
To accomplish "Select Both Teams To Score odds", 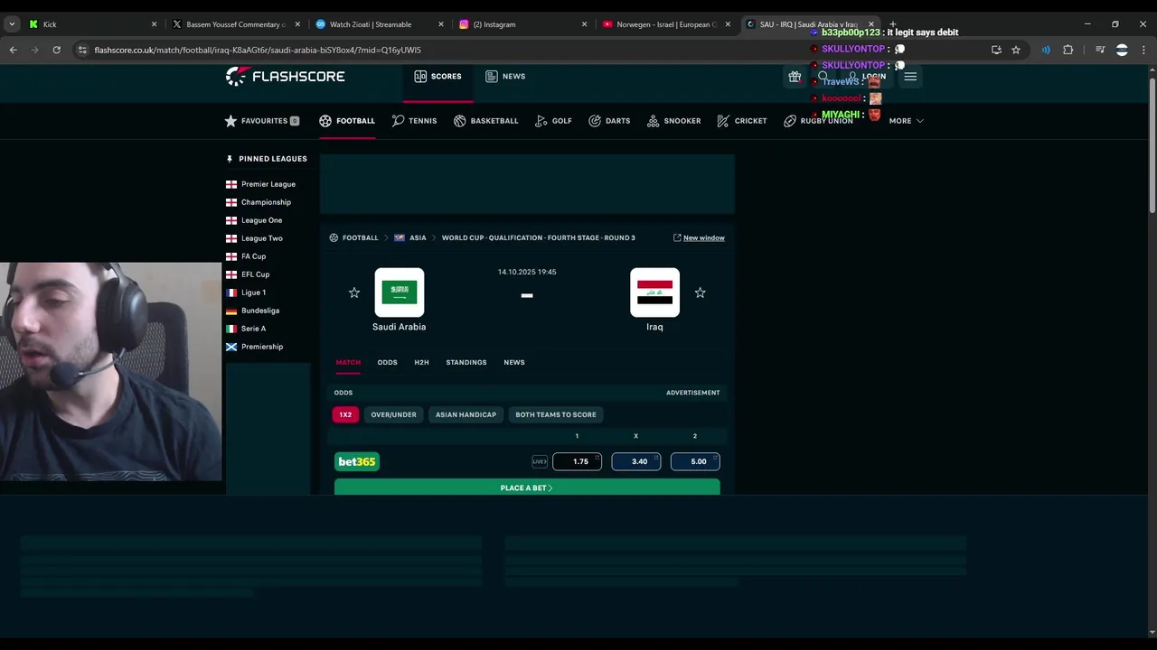I will [x=556, y=414].
